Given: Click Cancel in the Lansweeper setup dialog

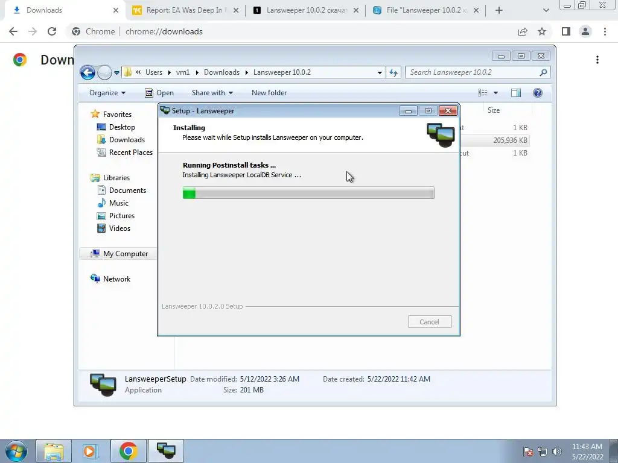Looking at the screenshot, I should pos(430,322).
